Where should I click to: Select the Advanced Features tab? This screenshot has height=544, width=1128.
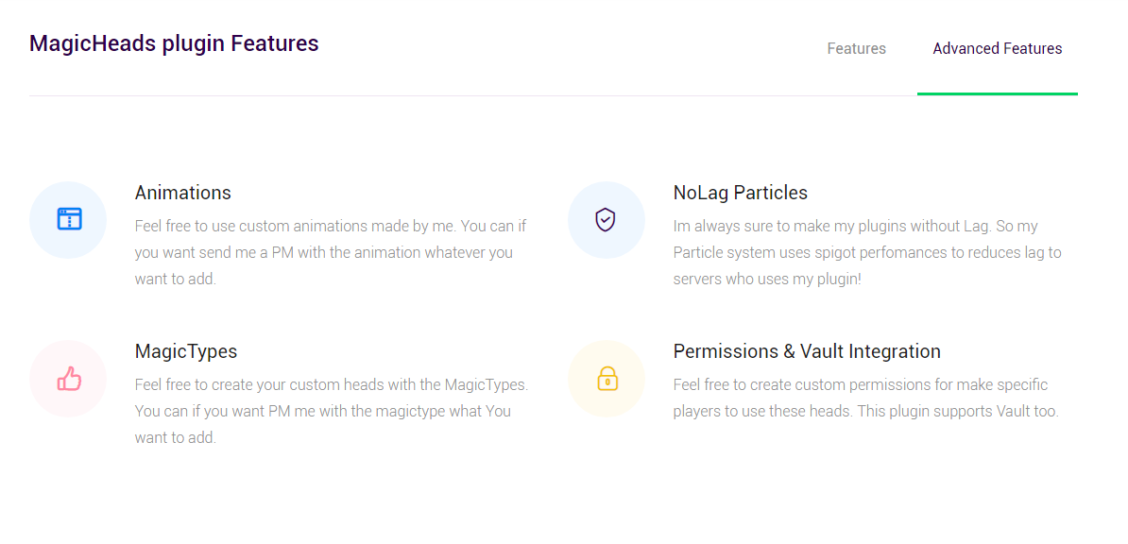click(x=997, y=49)
